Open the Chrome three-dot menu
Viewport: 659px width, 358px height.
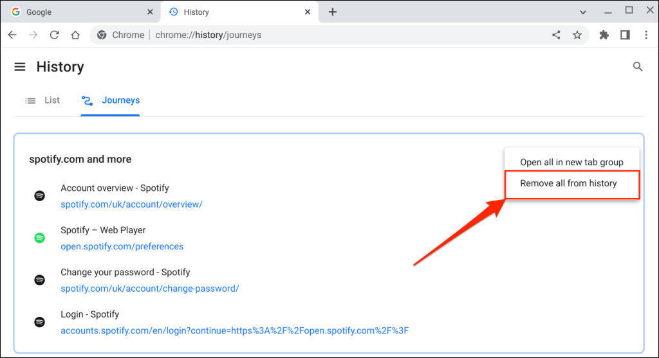tap(646, 35)
